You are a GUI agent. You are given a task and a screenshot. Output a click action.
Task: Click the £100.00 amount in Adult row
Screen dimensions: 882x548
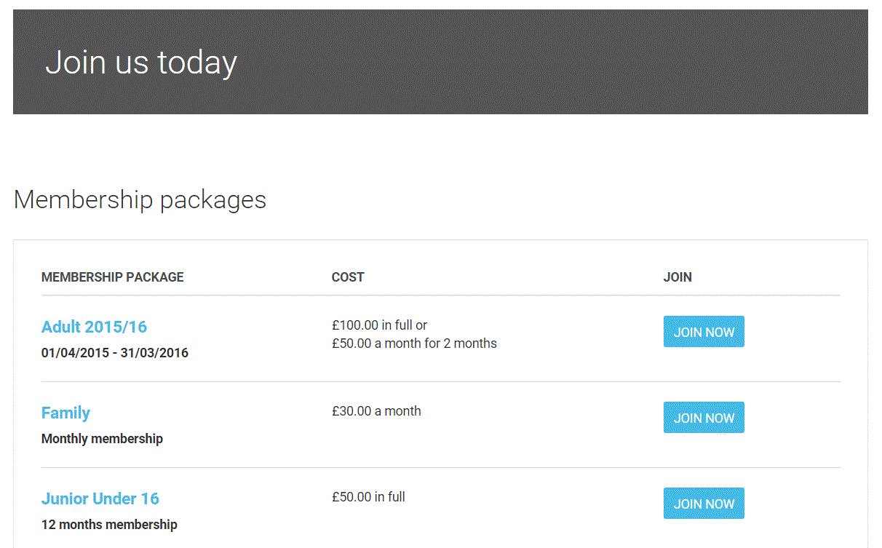click(x=355, y=325)
